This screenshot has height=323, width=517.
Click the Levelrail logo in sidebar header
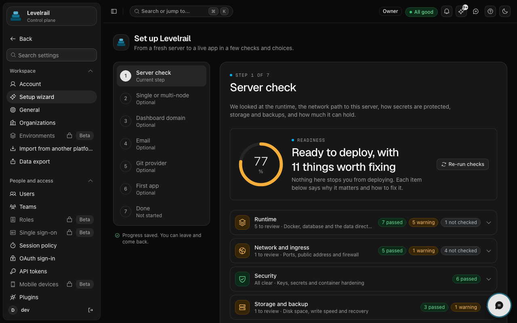[16, 16]
